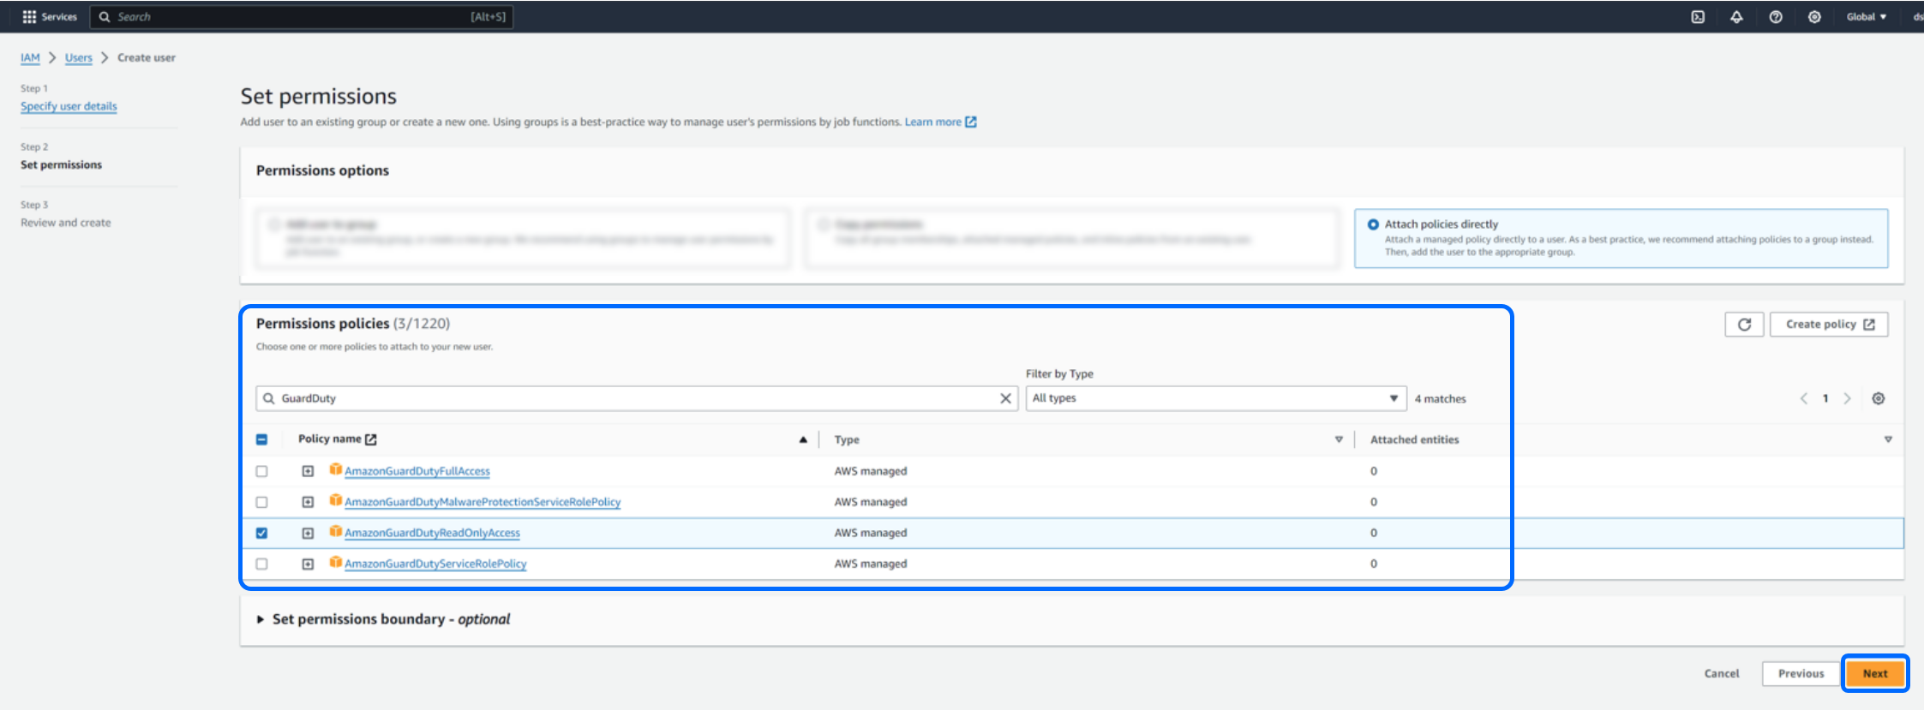1924x710 pixels.
Task: Go to IAM breadcrumb
Action: pyautogui.click(x=30, y=57)
